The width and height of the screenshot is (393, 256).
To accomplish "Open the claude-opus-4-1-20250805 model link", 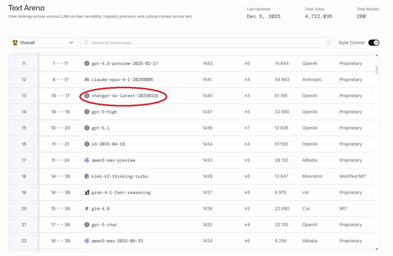I will click(x=122, y=79).
